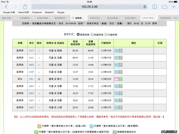Open train number 651 link

pyautogui.click(x=31, y=79)
